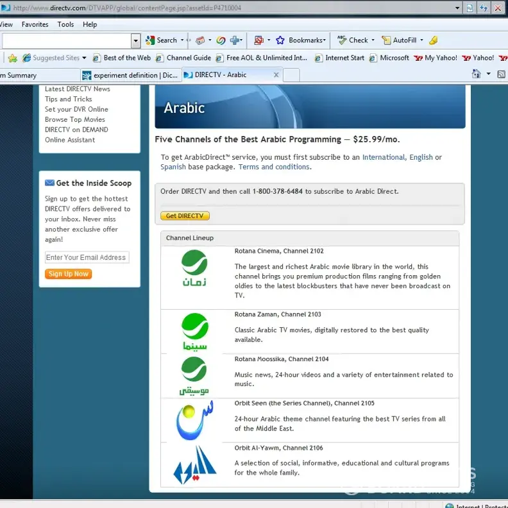Open Free AOL & Unlimited Int... favorite
Viewport: 508px width, 508px height.
pos(262,58)
